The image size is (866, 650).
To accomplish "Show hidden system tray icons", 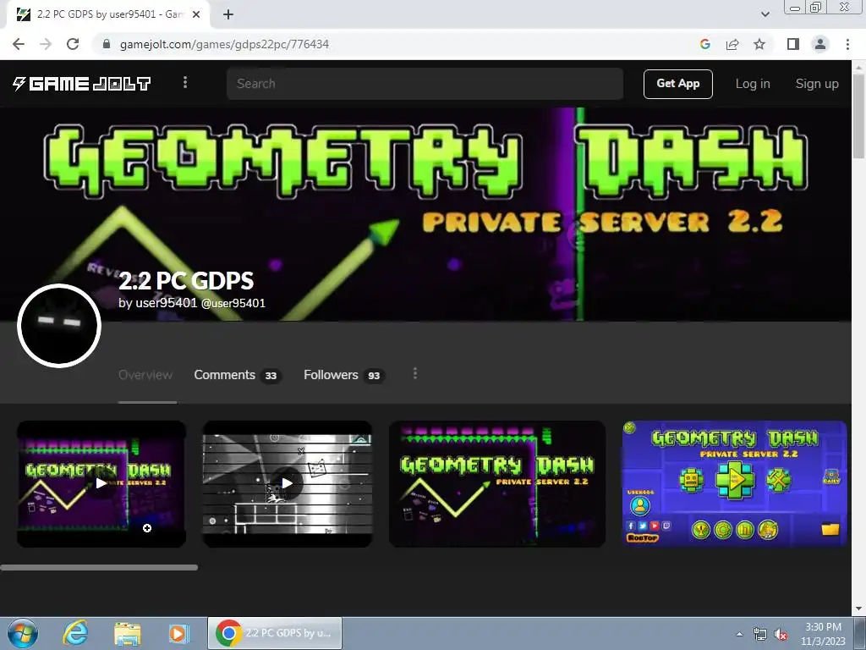I will (739, 634).
